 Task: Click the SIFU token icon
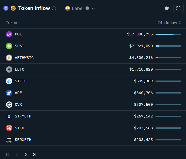click(9, 128)
